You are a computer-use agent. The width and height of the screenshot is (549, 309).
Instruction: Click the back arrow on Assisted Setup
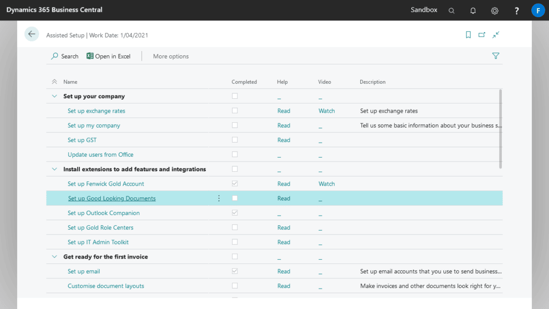point(32,34)
